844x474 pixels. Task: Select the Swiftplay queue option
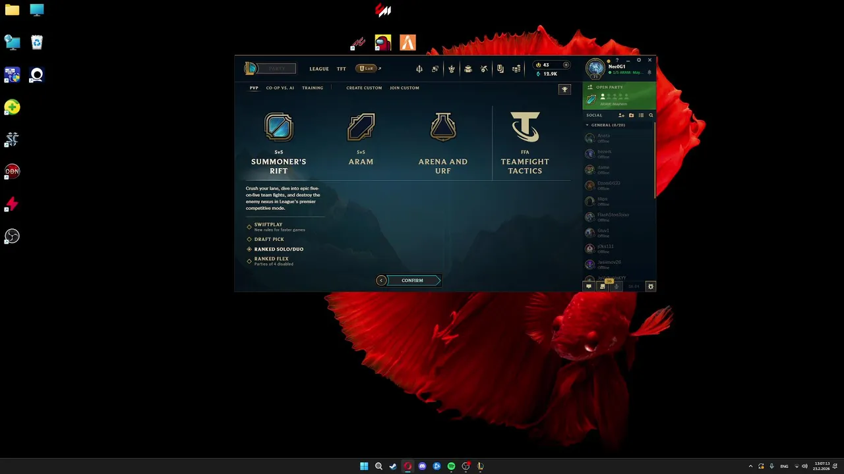pos(276,226)
